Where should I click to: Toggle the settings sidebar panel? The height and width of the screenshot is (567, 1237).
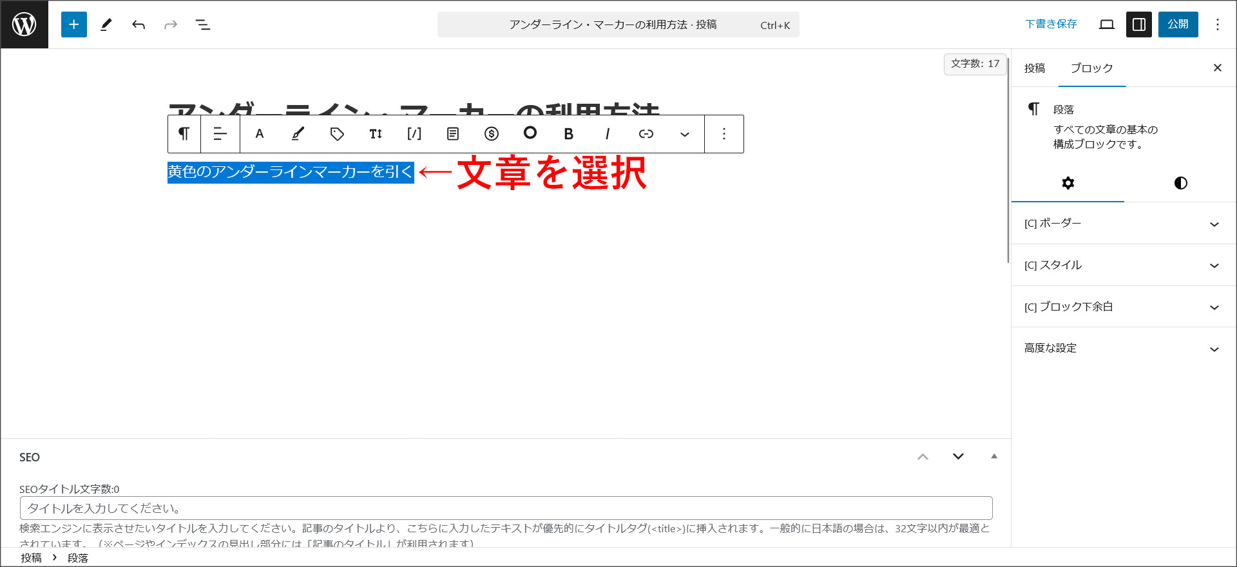[1139, 24]
